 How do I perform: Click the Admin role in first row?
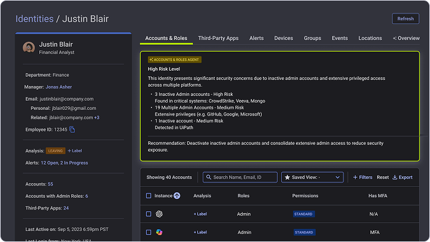click(x=244, y=214)
